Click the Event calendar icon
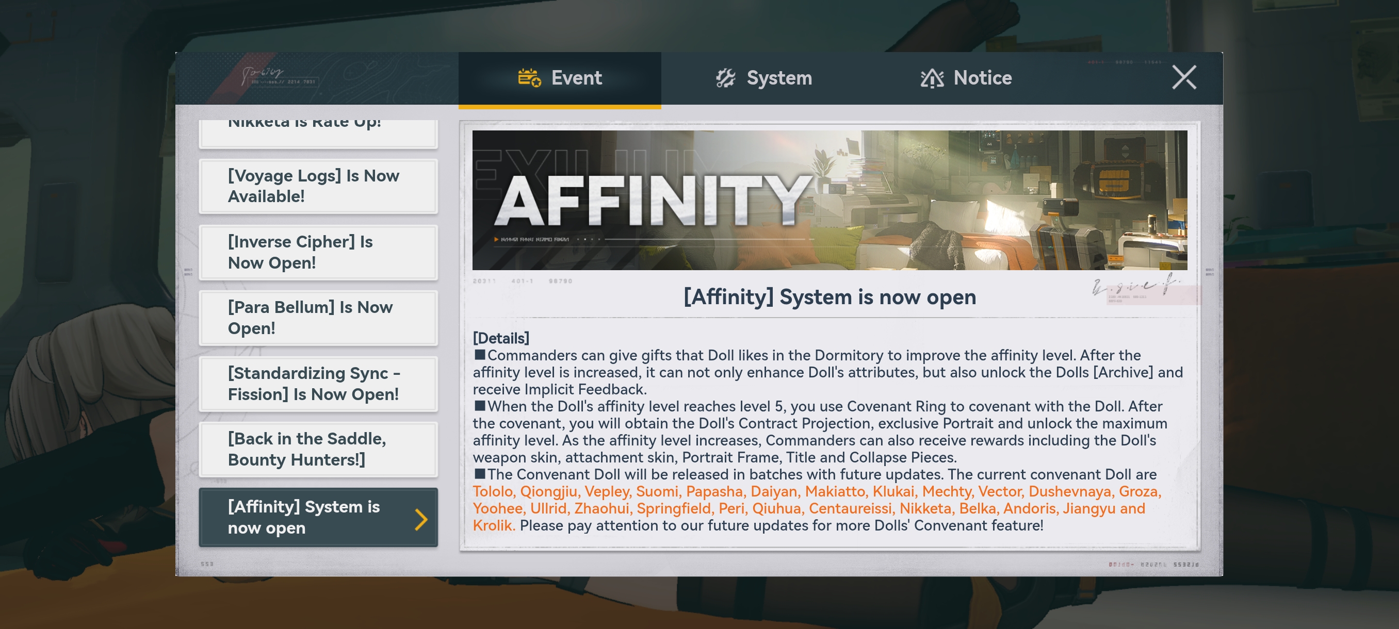1399x629 pixels. (x=529, y=78)
